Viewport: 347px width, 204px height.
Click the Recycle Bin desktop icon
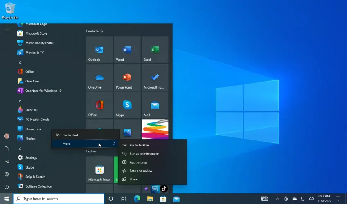10,10
